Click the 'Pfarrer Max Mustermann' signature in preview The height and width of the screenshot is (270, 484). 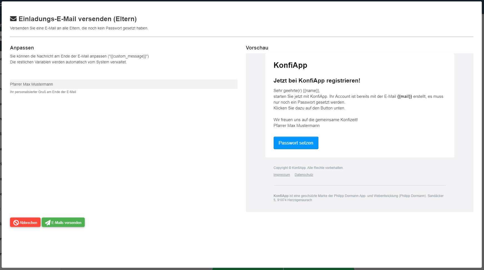(296, 126)
